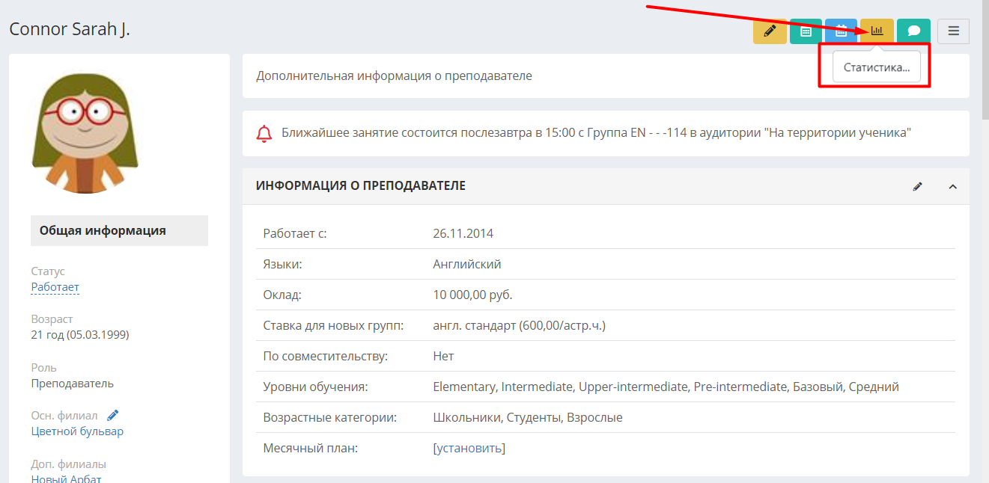This screenshot has height=483, width=989.
Task: Click the Преподаватель role value
Action: (x=73, y=384)
